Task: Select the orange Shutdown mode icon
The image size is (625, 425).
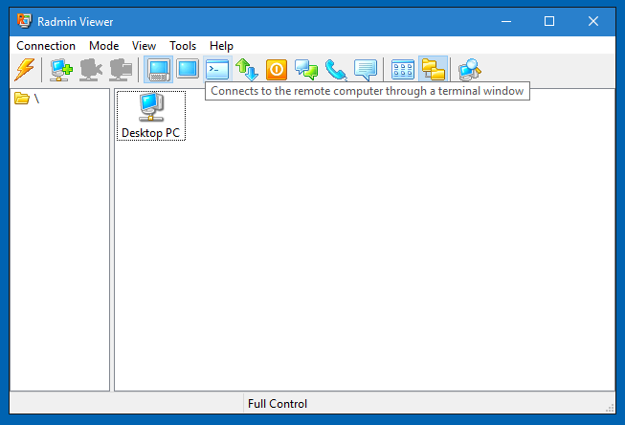Action: [277, 69]
